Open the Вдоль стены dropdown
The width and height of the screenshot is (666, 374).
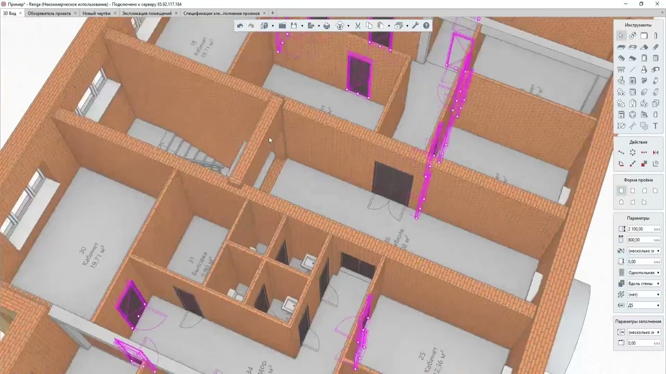pyautogui.click(x=644, y=283)
